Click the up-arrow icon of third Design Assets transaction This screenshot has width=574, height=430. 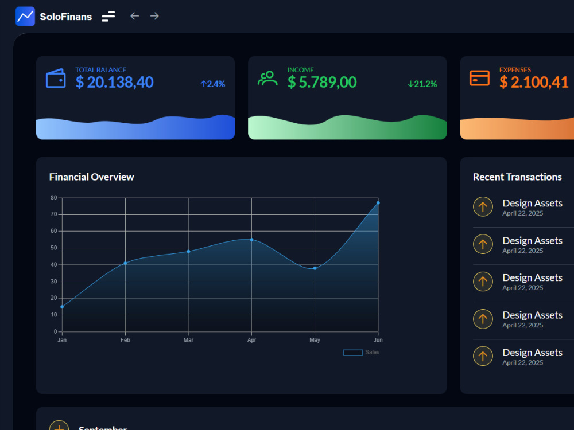(x=483, y=282)
